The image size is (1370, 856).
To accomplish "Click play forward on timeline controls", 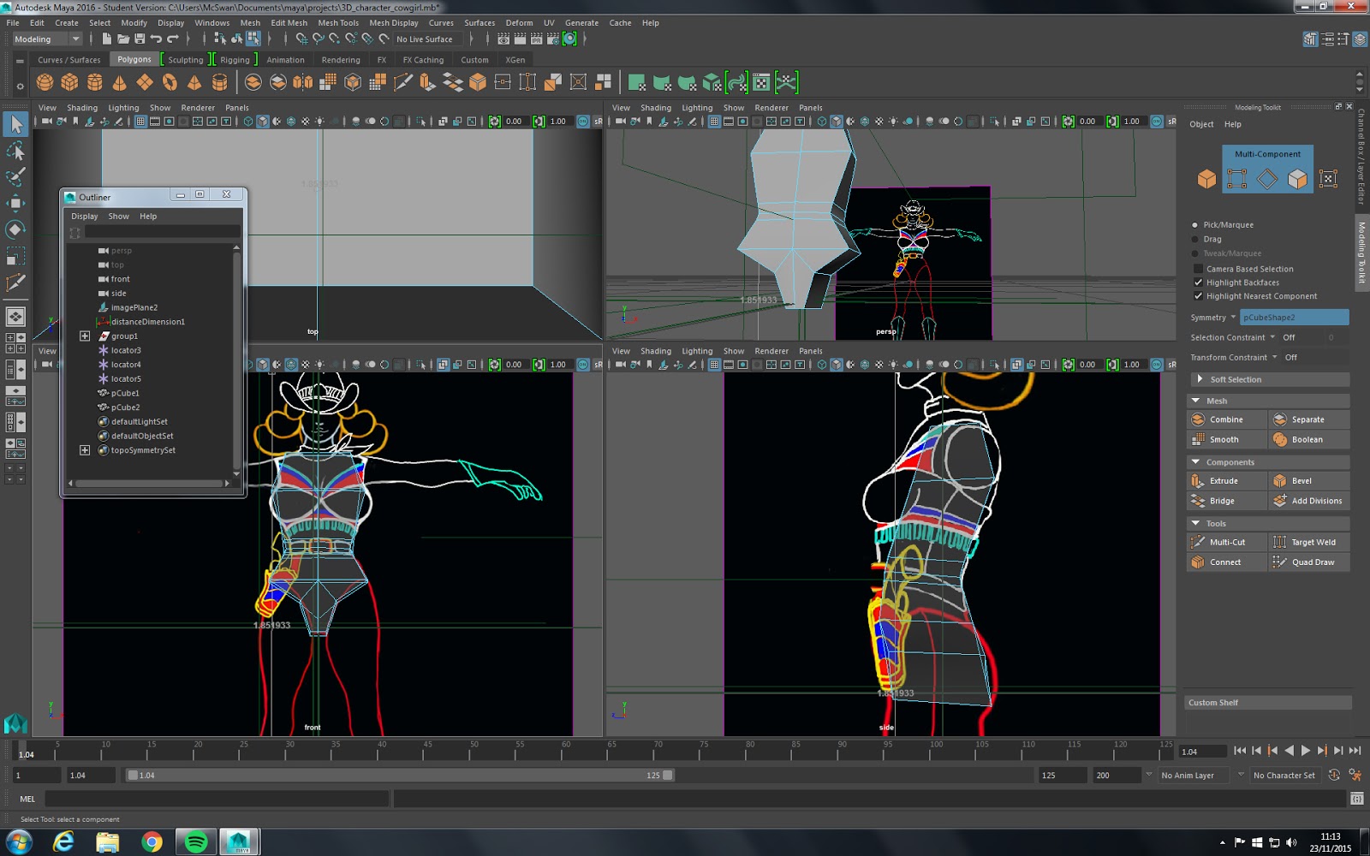I will [1306, 751].
